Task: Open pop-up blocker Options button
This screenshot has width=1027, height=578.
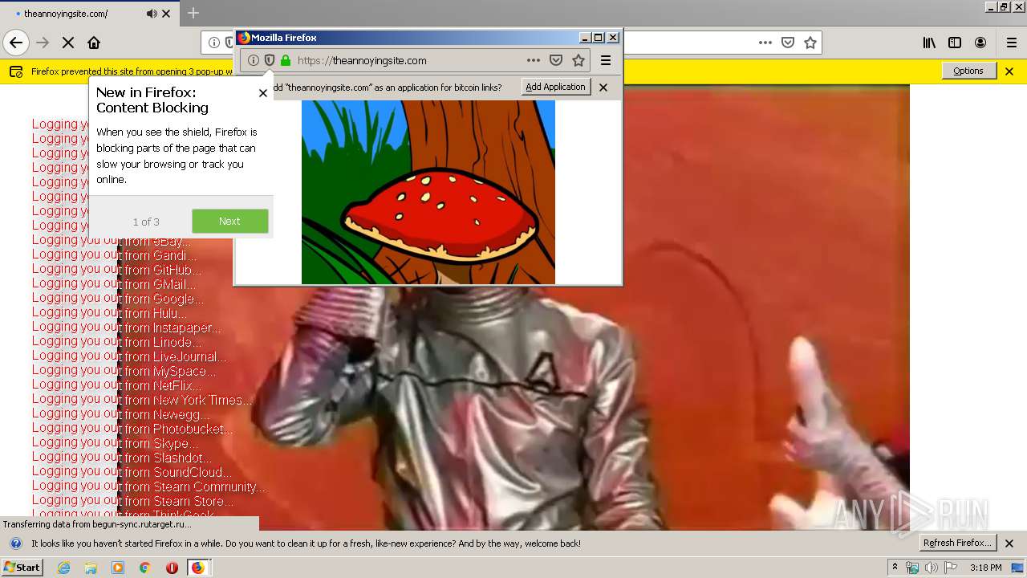Action: (968, 71)
